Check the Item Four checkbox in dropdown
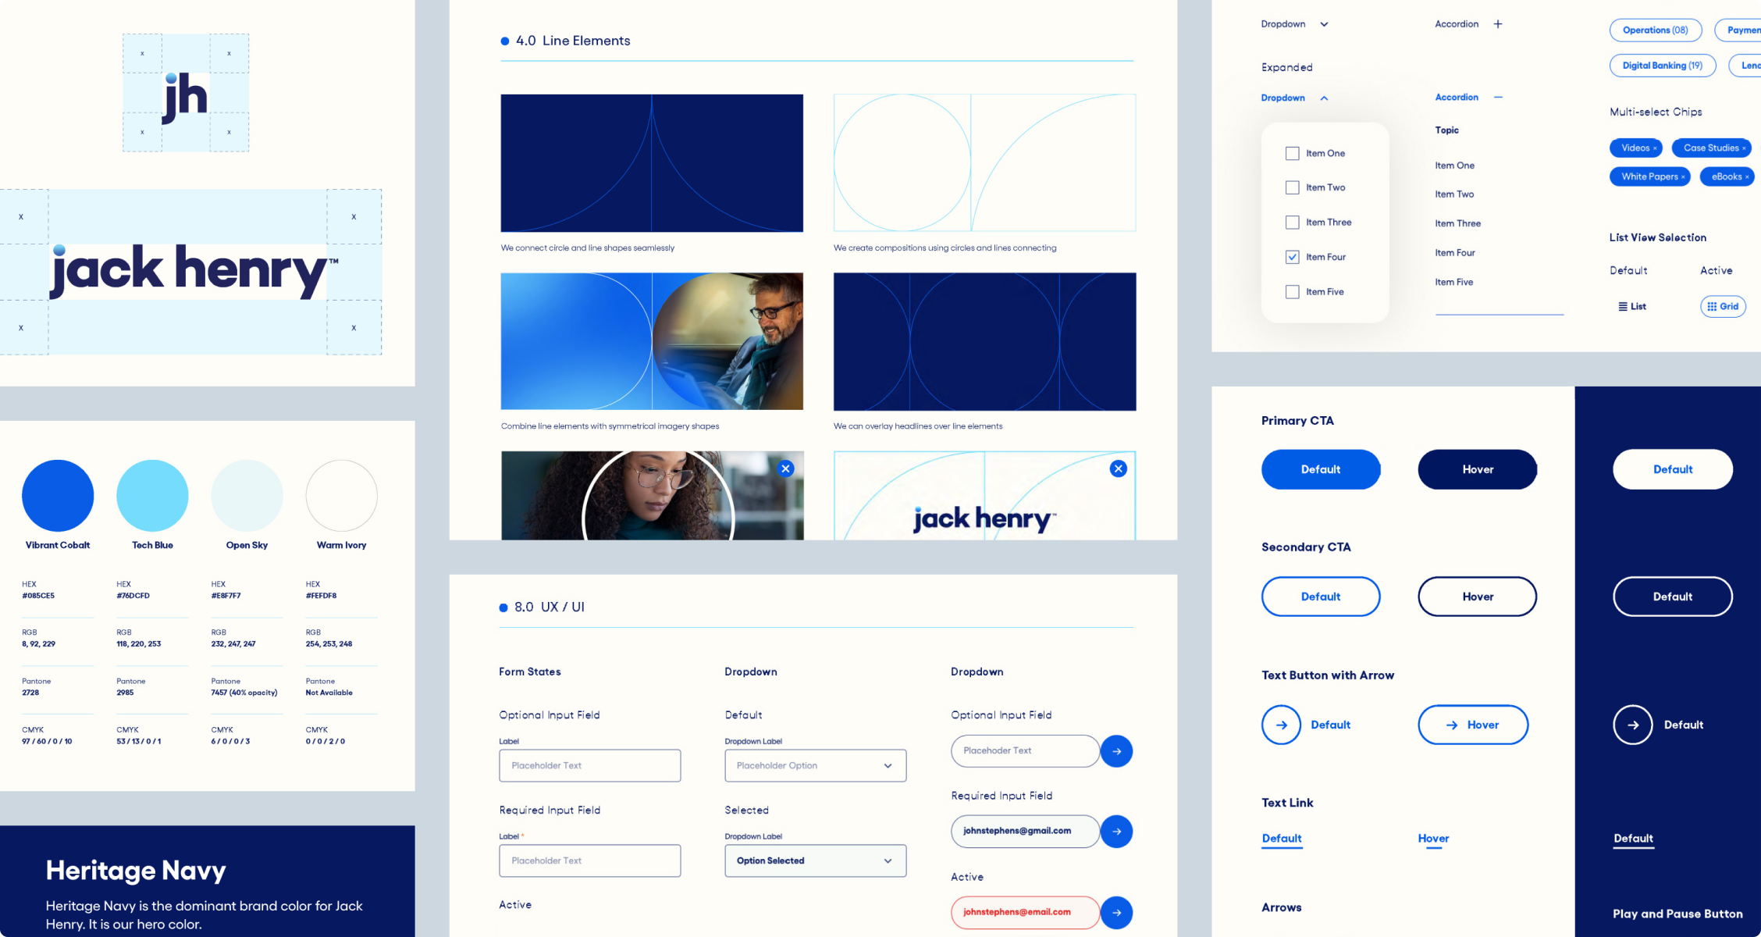Viewport: 1761px width, 937px height. point(1290,255)
